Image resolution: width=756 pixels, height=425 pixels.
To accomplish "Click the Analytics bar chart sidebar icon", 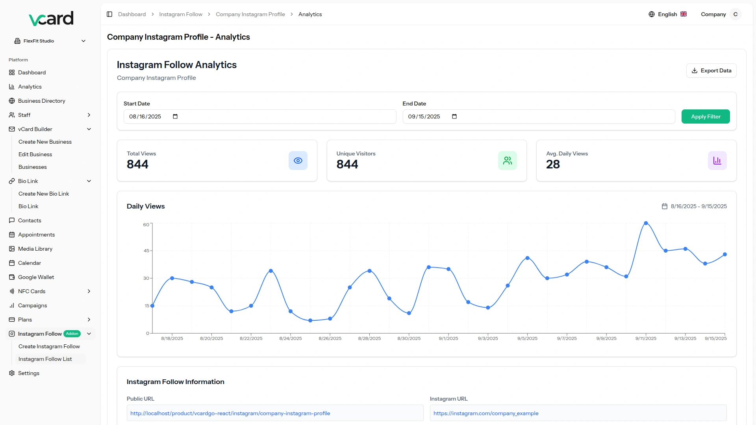I will [12, 87].
